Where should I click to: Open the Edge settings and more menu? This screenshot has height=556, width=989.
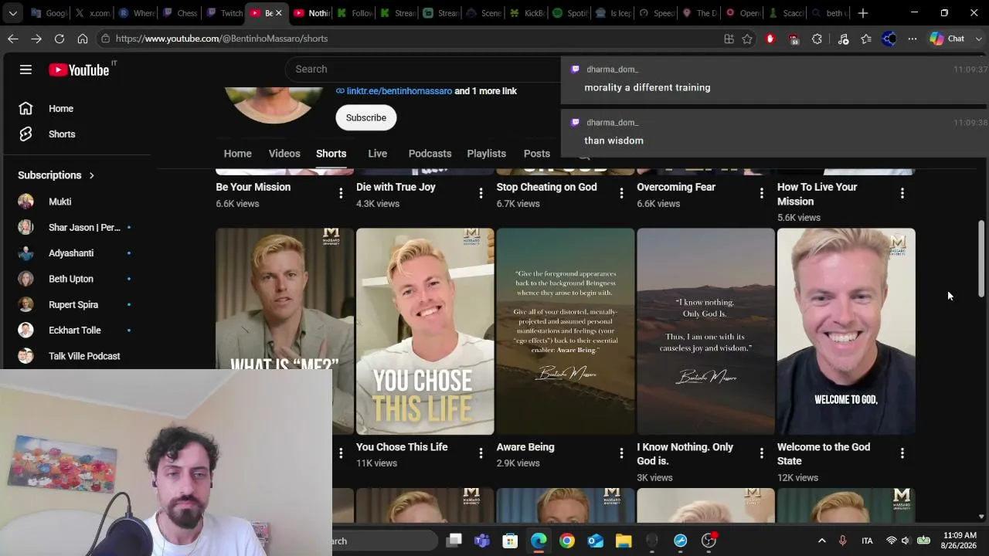click(913, 39)
